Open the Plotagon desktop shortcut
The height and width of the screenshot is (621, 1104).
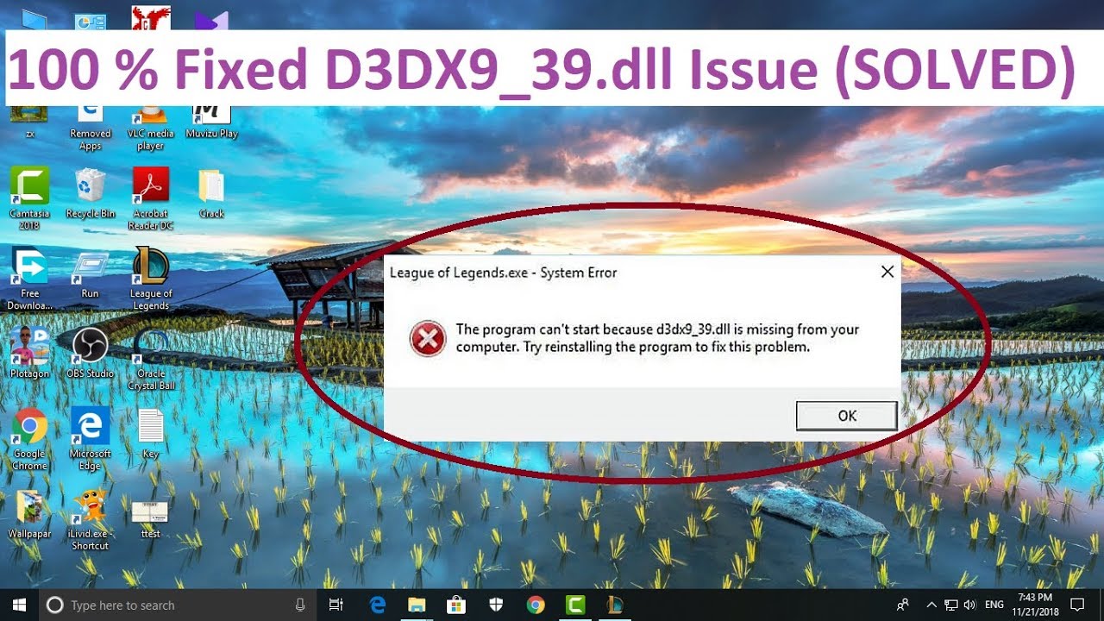pyautogui.click(x=29, y=353)
